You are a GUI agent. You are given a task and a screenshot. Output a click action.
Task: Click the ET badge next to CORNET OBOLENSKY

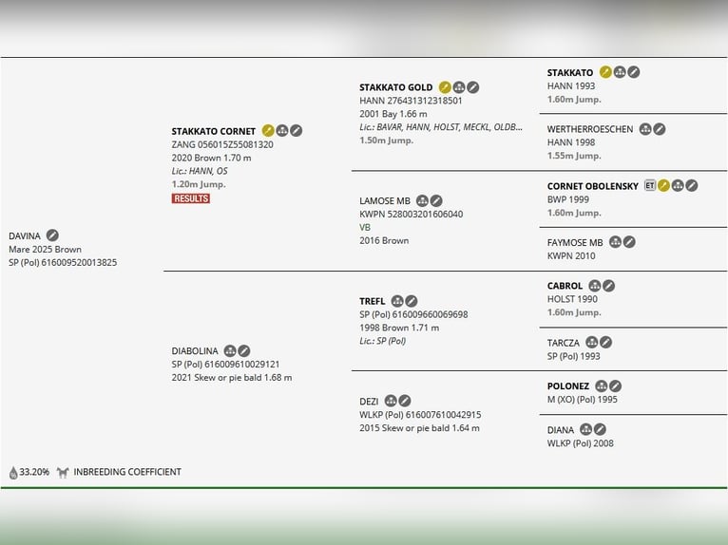(x=650, y=186)
